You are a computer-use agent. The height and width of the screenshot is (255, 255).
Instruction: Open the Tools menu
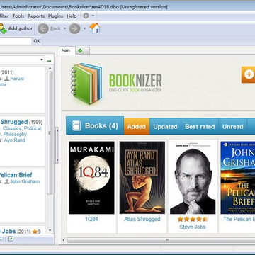(18, 16)
